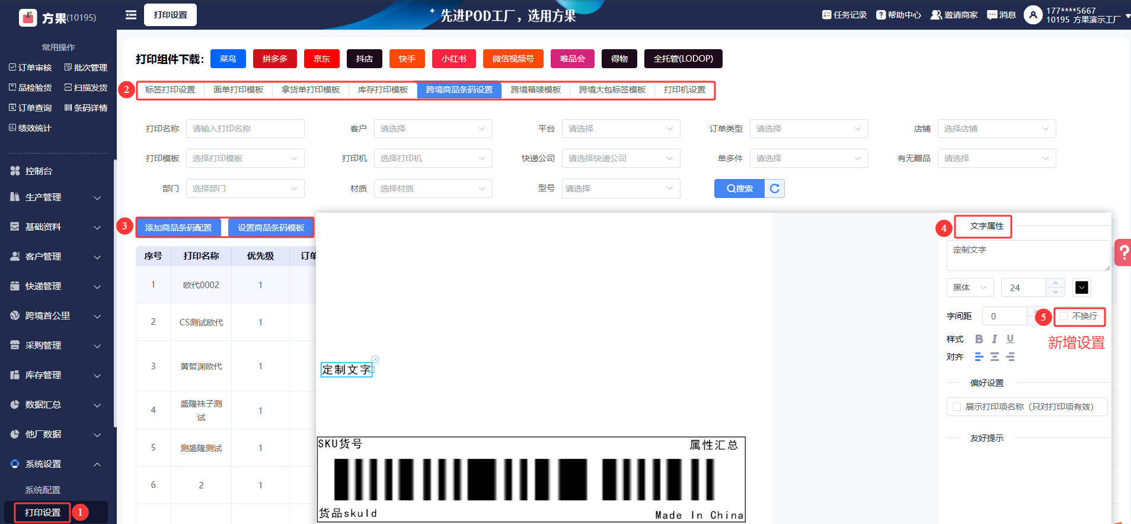Click 设置商品条码模板 button
1131x524 pixels.
[x=271, y=228]
